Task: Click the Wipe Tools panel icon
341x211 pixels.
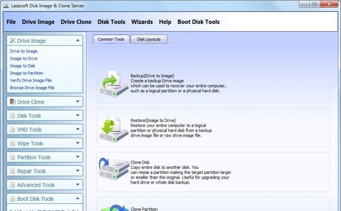Action: [x=13, y=143]
